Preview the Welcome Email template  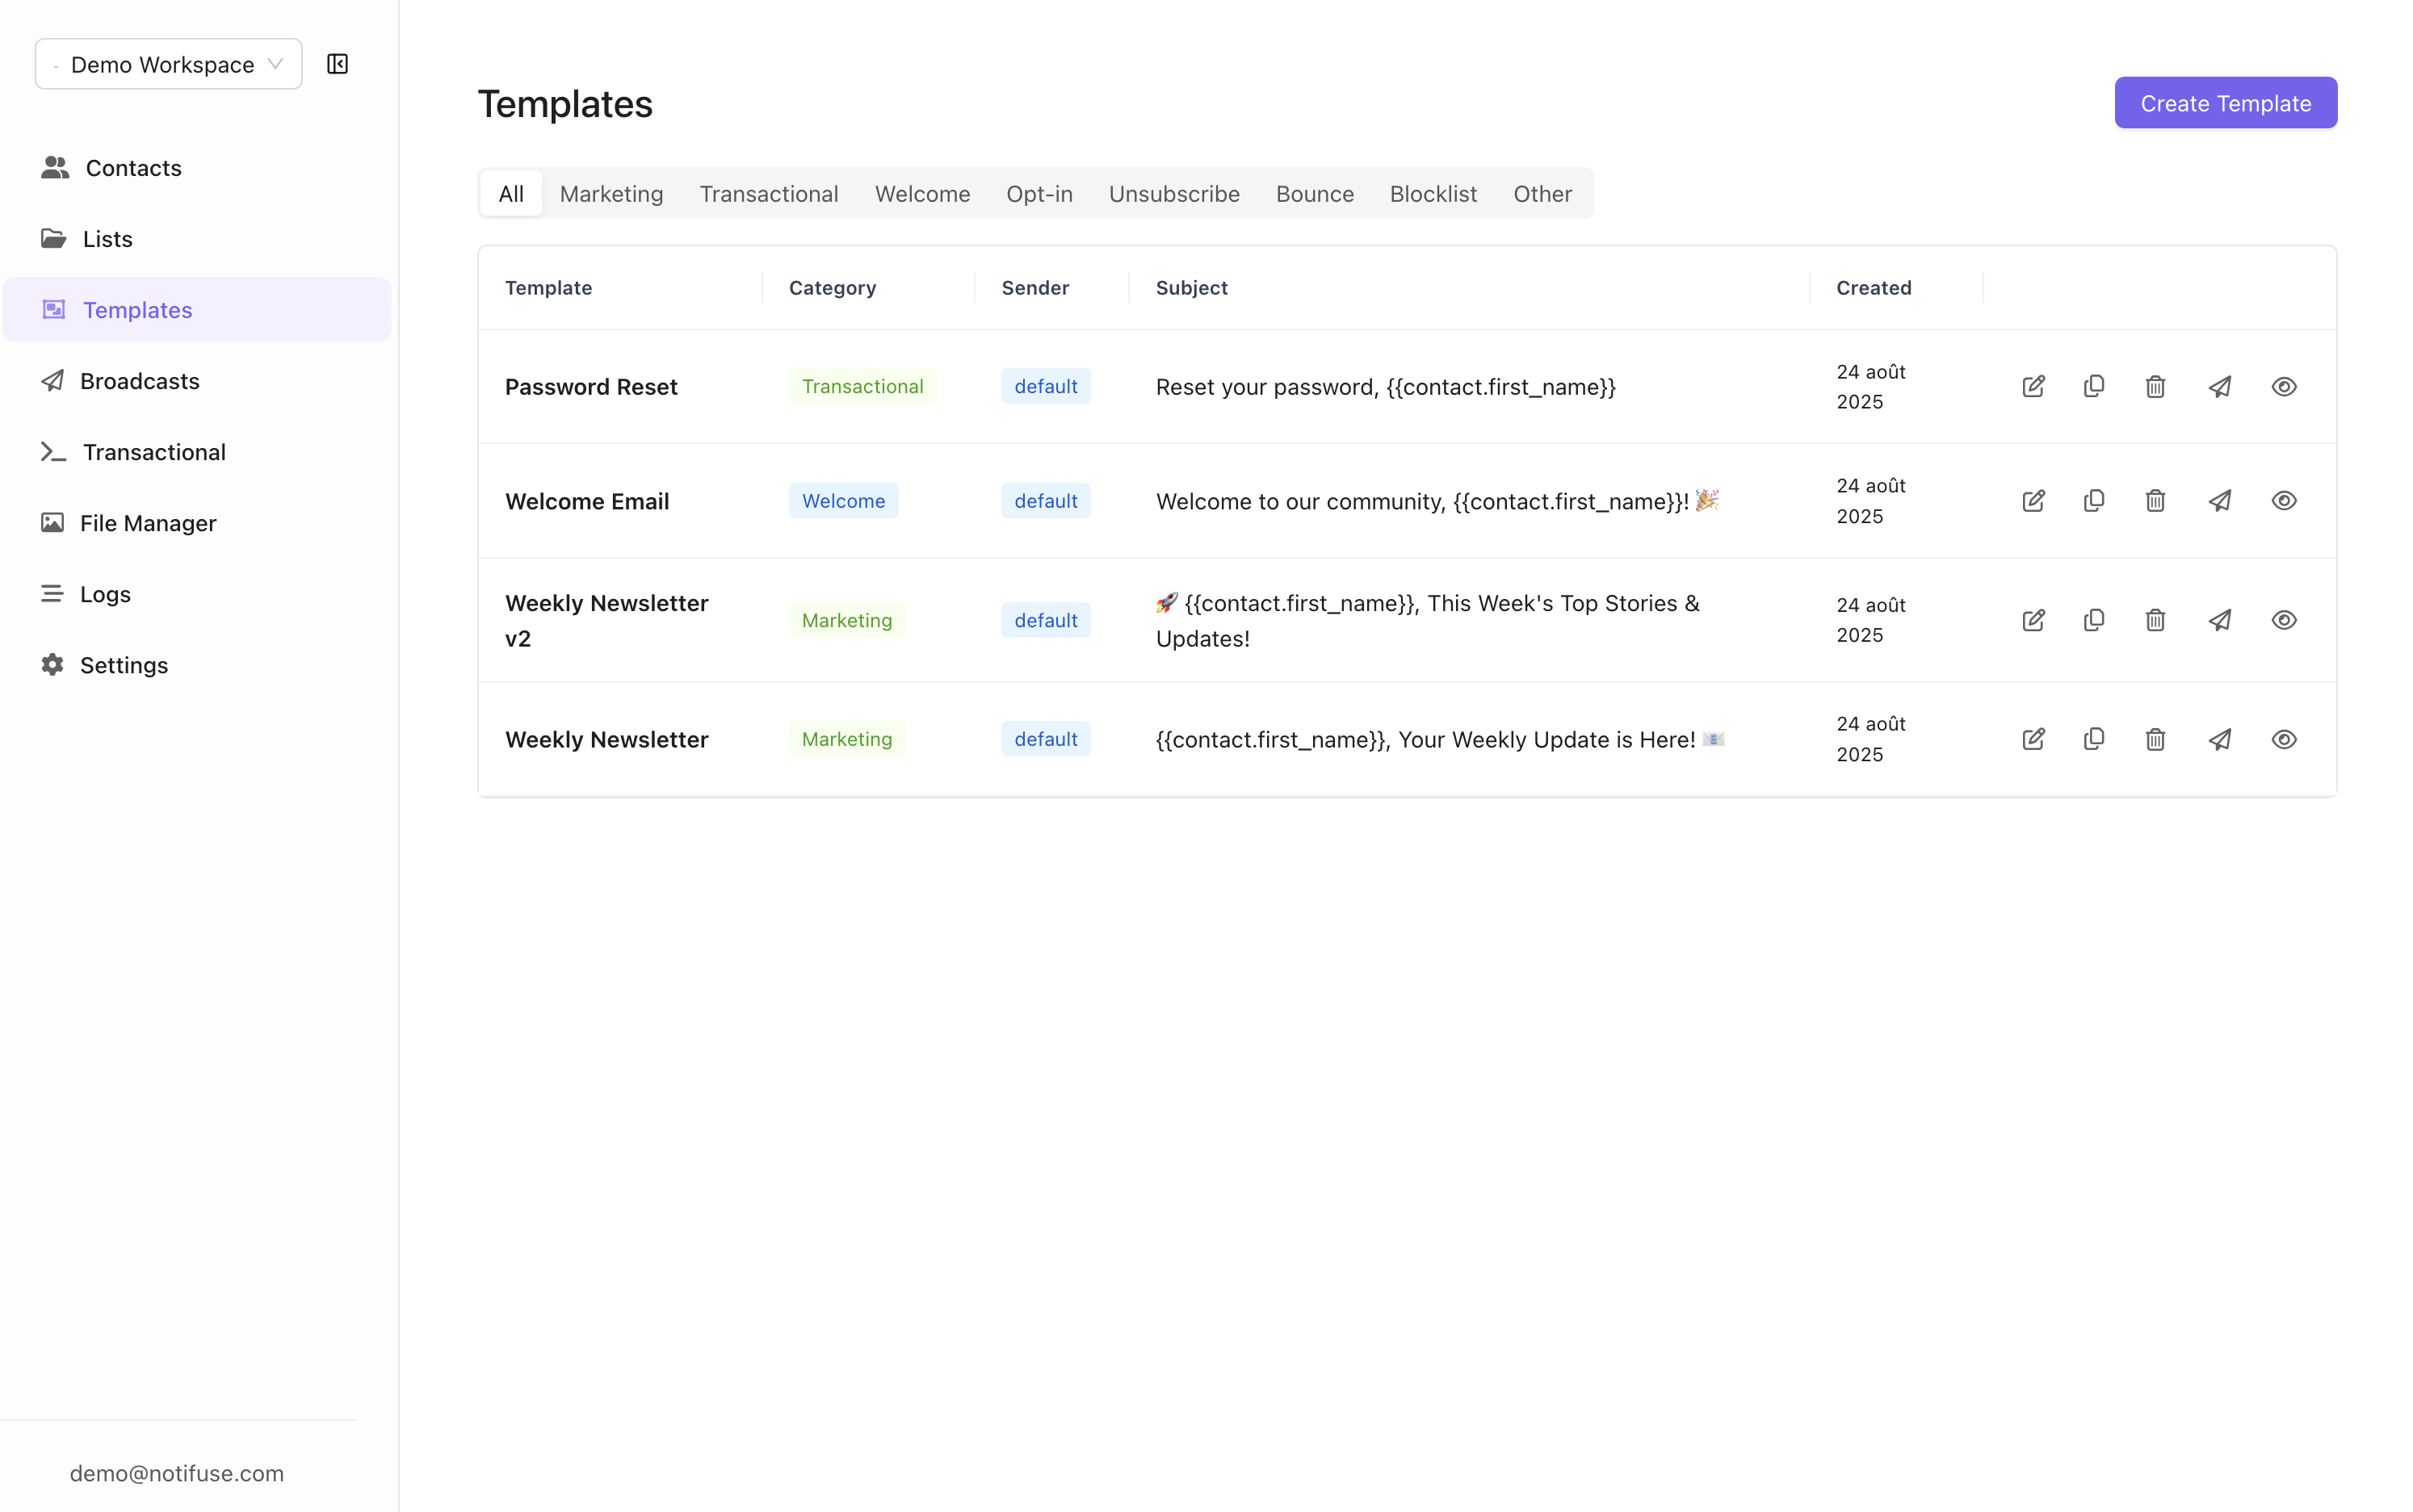[x=2283, y=501]
